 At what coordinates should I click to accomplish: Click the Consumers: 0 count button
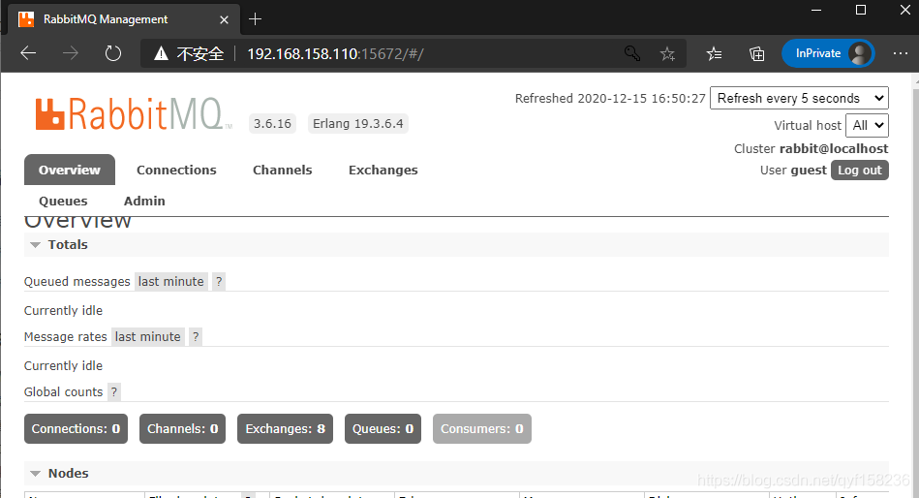481,429
